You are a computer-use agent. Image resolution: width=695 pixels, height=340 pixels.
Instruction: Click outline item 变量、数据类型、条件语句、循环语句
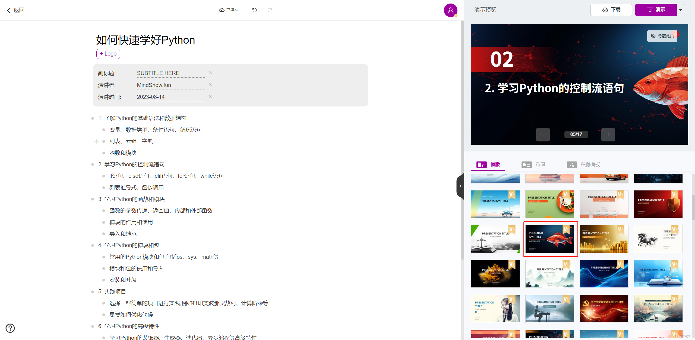tap(155, 130)
